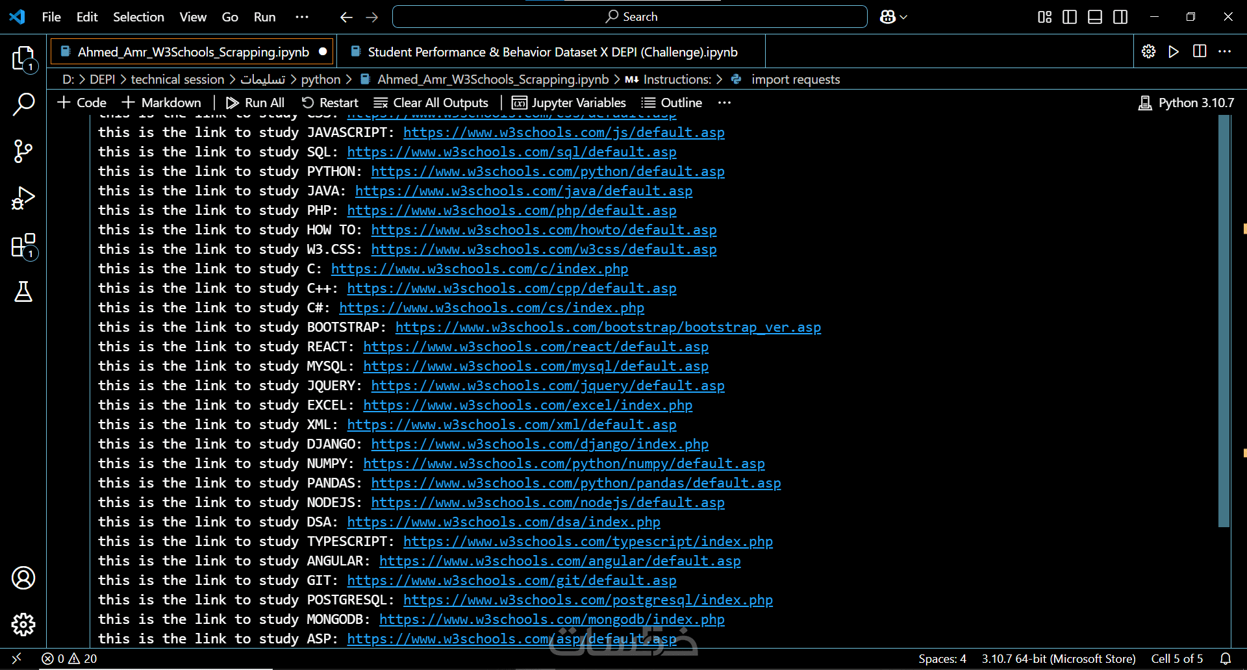1247x670 pixels.
Task: Switch to Student Performance & Behavior Dataset tab
Action: click(553, 52)
